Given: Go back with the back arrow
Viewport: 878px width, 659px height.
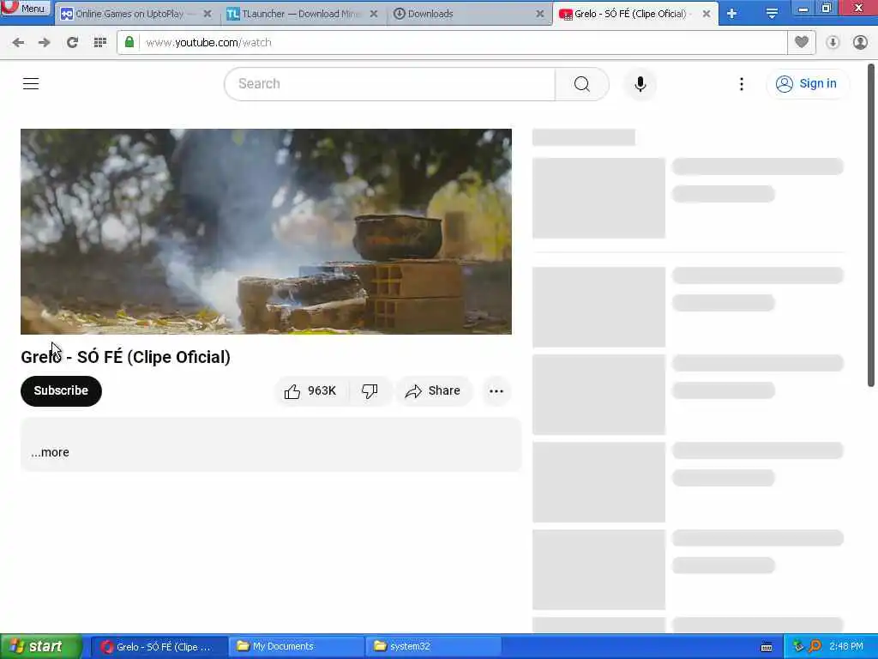Looking at the screenshot, I should 18,42.
